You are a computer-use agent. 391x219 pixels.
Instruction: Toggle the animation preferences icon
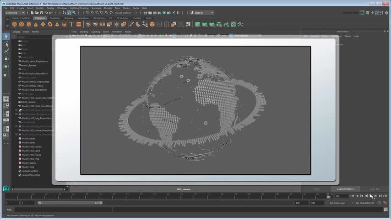coord(385,203)
